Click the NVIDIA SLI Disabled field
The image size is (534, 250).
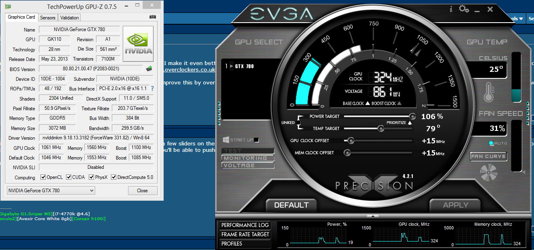96,167
